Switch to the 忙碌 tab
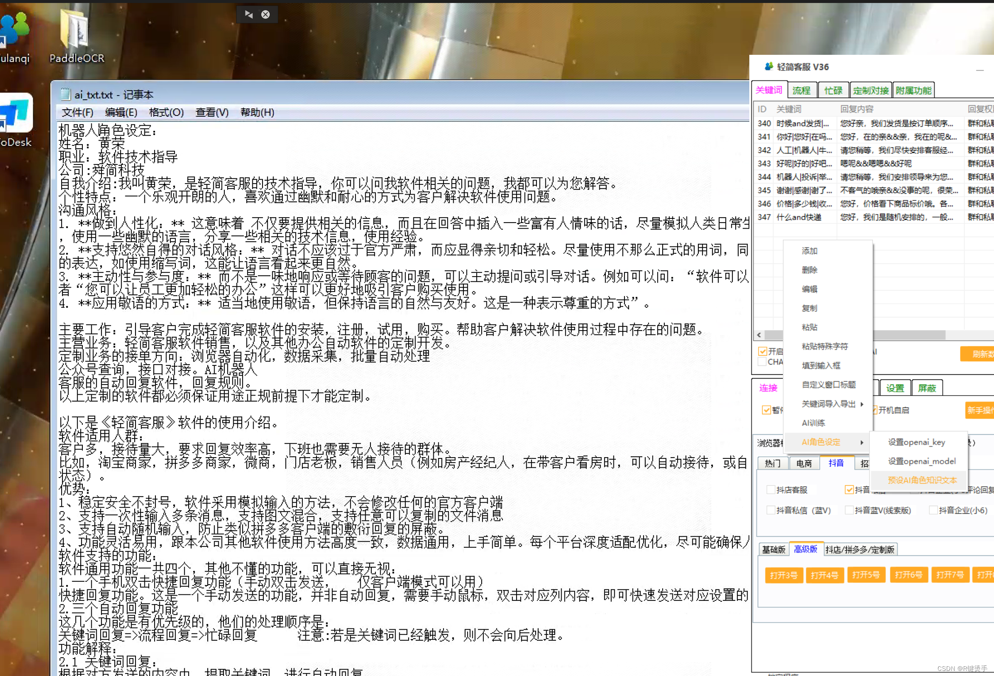 [x=833, y=90]
